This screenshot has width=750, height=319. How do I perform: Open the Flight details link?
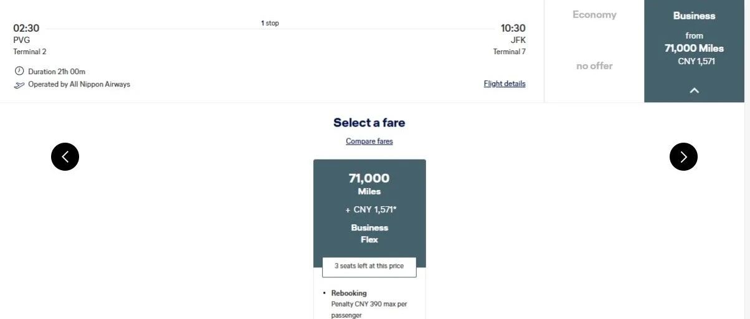click(504, 83)
